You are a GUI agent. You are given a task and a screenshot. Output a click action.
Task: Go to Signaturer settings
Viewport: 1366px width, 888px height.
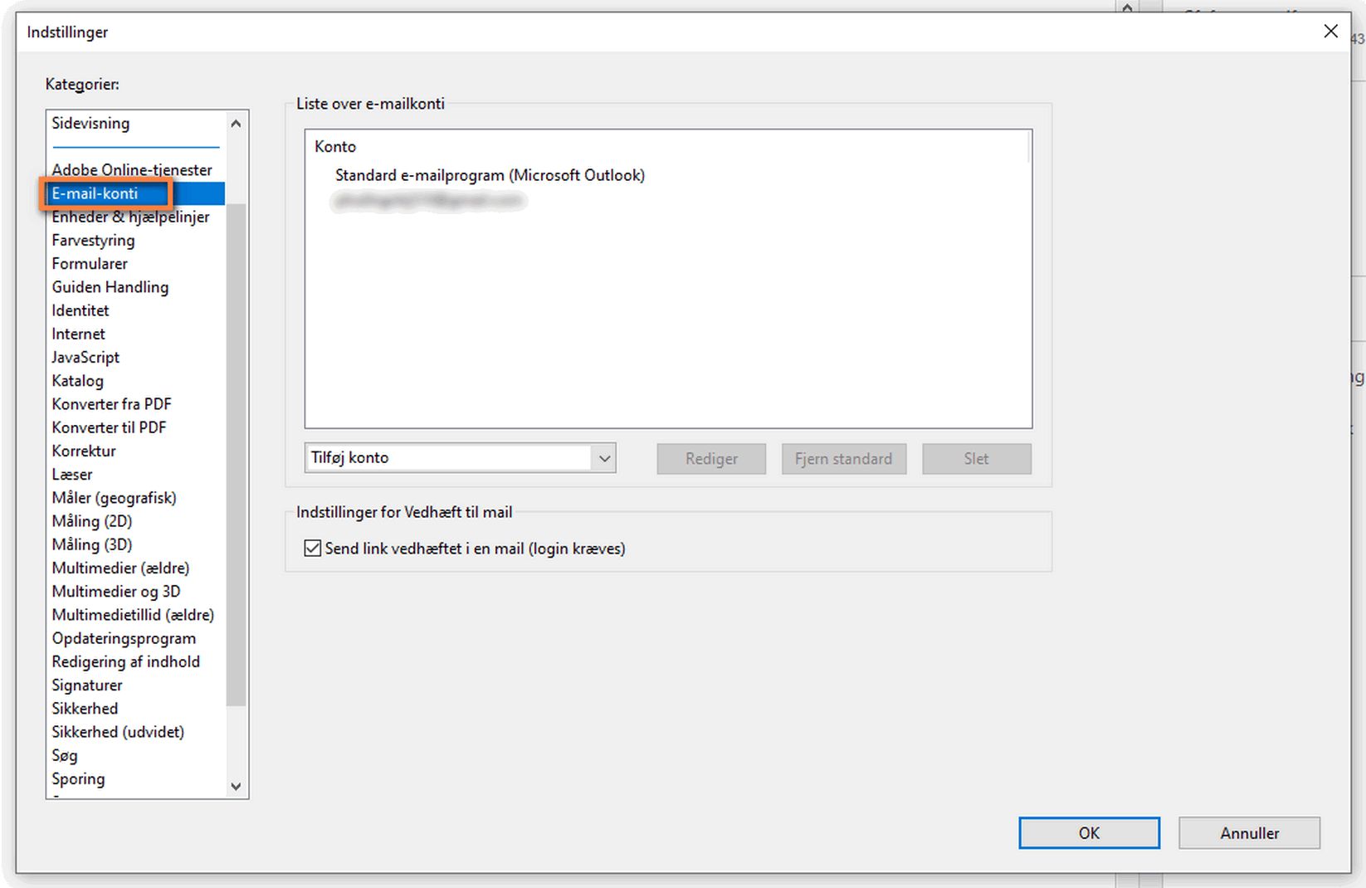(x=87, y=685)
